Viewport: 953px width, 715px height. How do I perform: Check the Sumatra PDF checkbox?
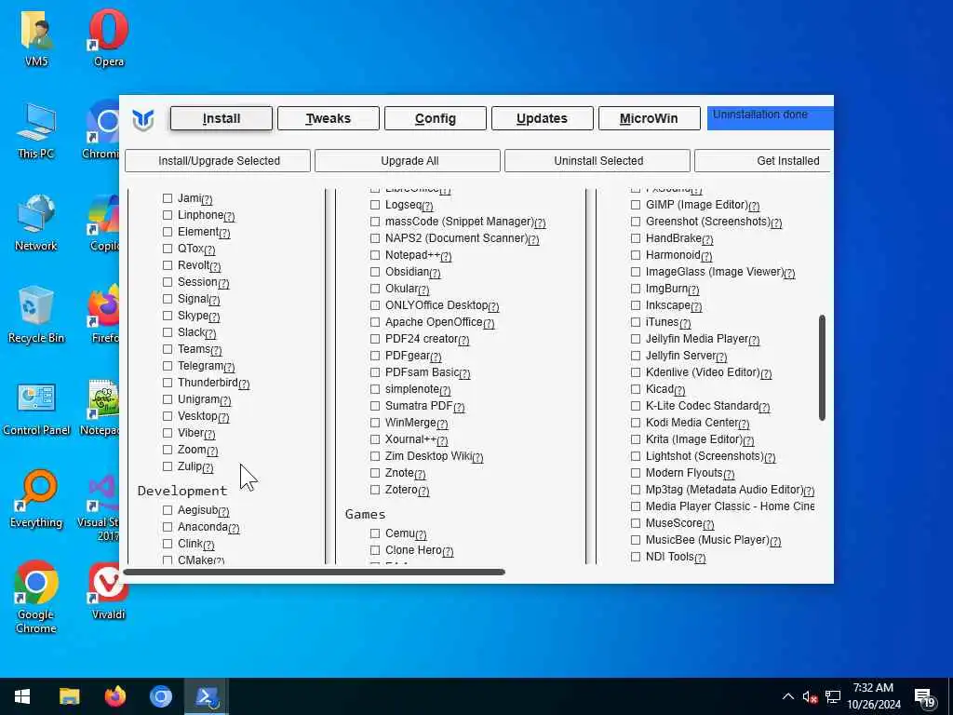375,406
